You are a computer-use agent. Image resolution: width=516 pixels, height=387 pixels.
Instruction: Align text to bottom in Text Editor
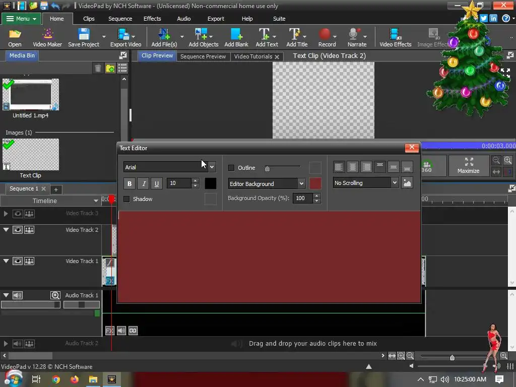pyautogui.click(x=407, y=167)
